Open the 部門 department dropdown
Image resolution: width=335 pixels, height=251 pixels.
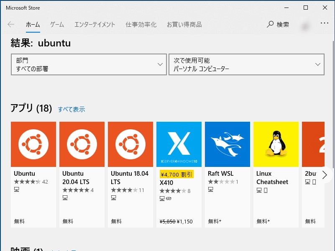(89, 64)
